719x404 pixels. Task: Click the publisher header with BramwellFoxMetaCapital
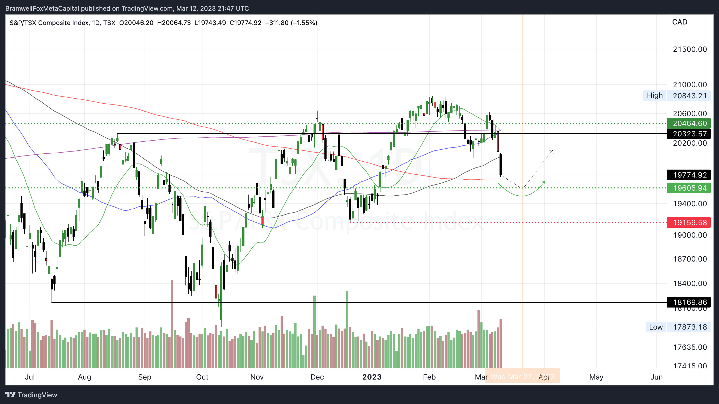pyautogui.click(x=127, y=9)
